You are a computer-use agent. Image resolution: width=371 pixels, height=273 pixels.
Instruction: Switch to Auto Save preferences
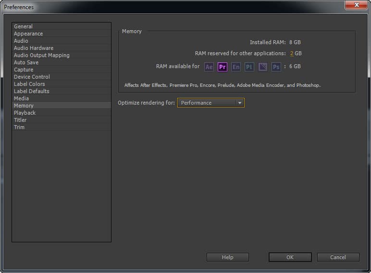point(62,62)
